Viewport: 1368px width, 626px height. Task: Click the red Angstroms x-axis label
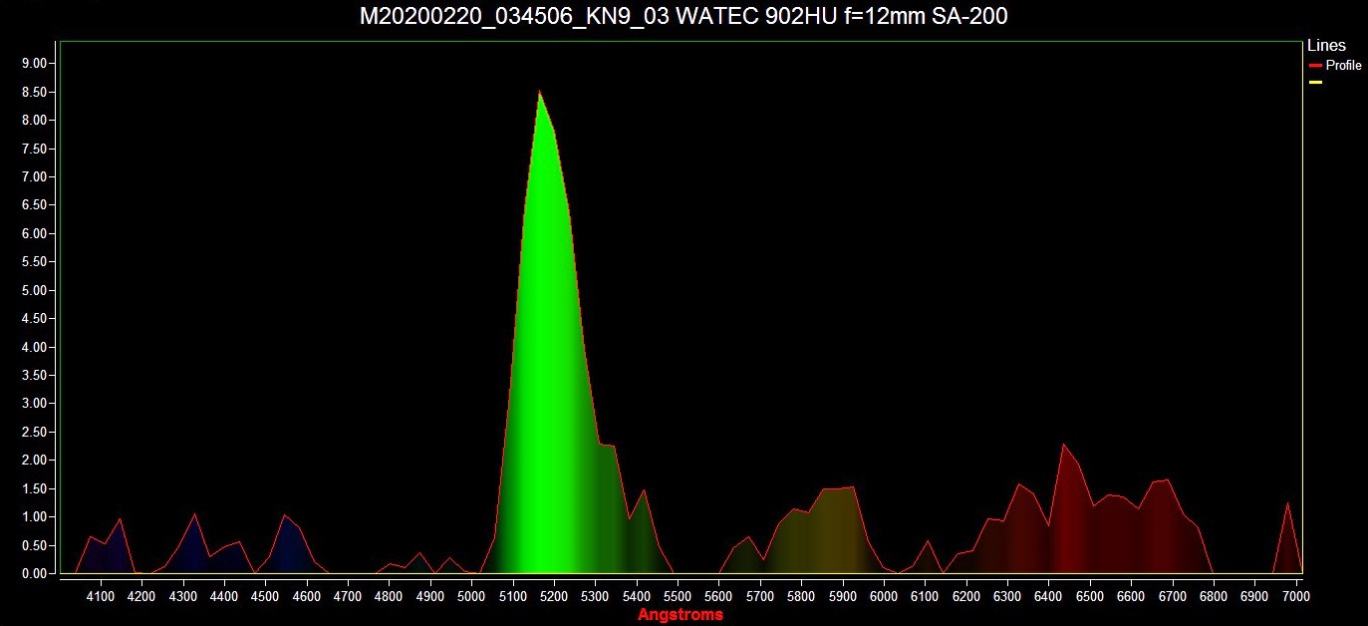tap(681, 615)
